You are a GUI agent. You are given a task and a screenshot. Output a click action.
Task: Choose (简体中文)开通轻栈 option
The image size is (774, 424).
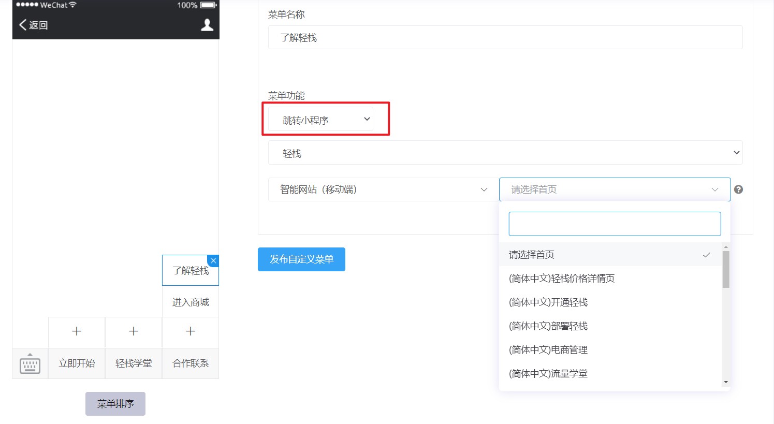tap(610, 302)
